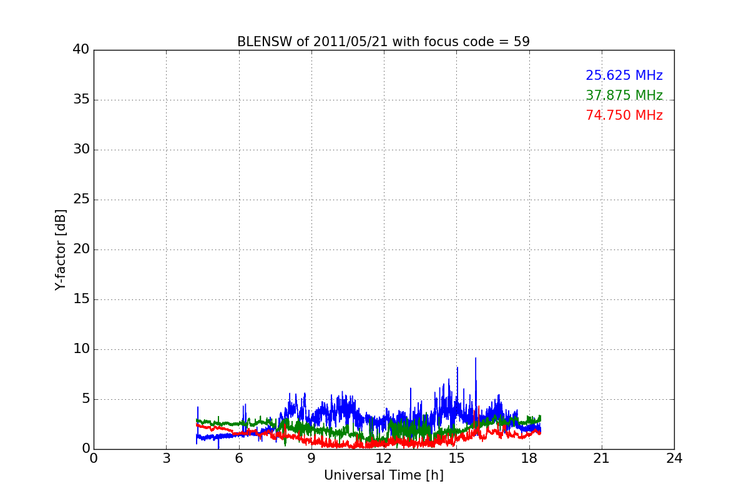
Task: Click the x-axis tick label 18
Action: pyautogui.click(x=529, y=458)
